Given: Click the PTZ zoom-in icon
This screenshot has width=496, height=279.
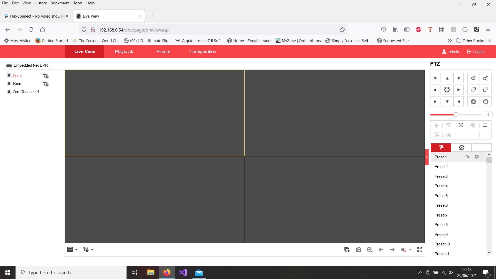Looking at the screenshot, I should [485, 78].
